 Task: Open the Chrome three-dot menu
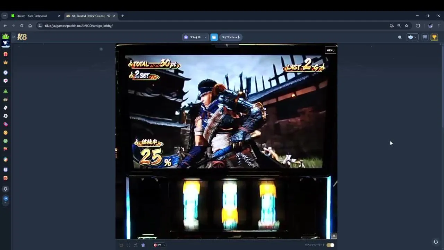[x=439, y=26]
